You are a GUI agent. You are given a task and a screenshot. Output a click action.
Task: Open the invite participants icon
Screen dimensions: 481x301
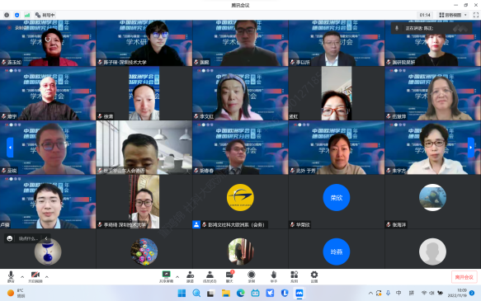(x=191, y=276)
